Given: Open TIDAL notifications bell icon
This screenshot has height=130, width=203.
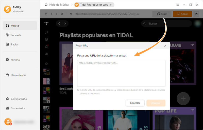Looking at the screenshot, I should point(46,47).
